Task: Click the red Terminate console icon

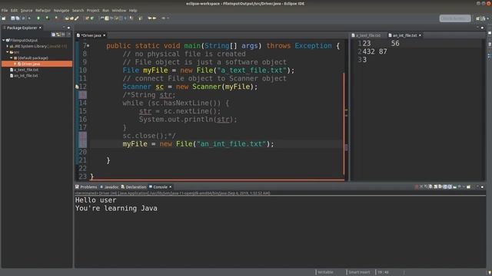Action: (417, 187)
